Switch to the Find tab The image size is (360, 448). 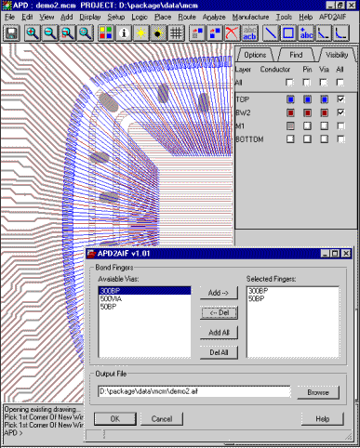point(296,55)
